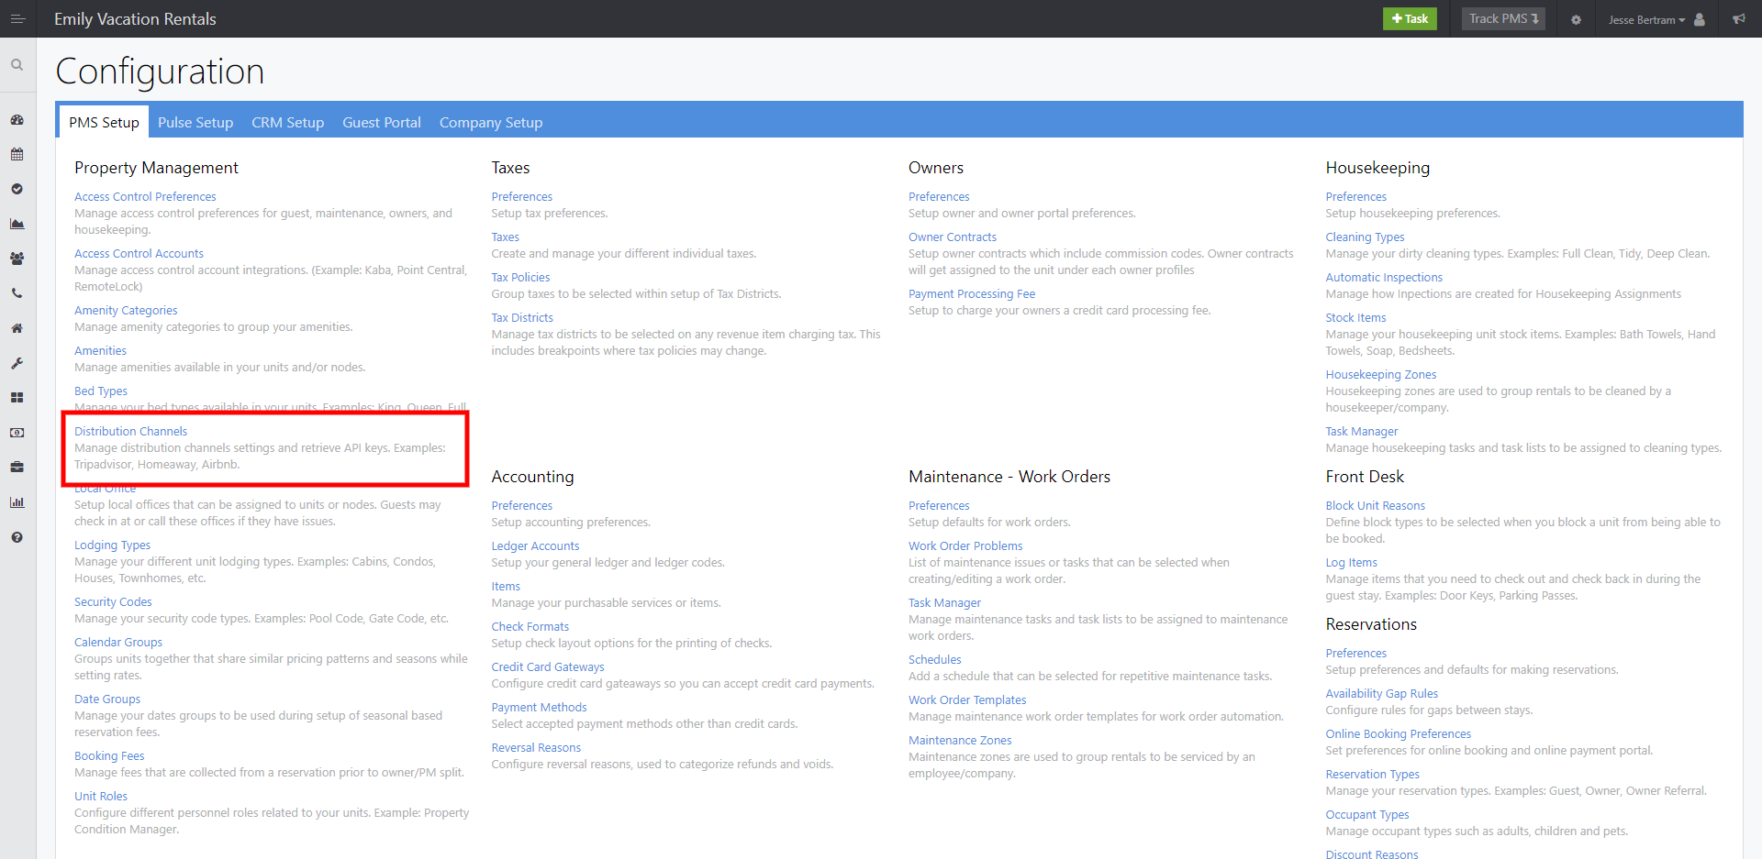The image size is (1762, 859).
Task: Open the Availability Gap Rules link
Action: [1382, 693]
